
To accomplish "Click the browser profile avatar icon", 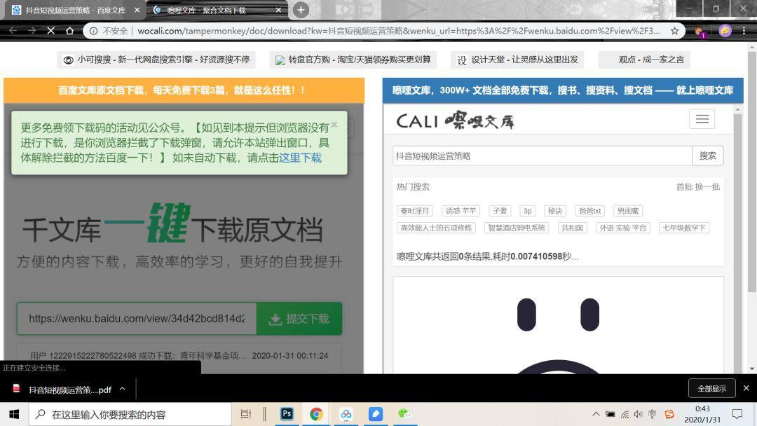I will (724, 31).
